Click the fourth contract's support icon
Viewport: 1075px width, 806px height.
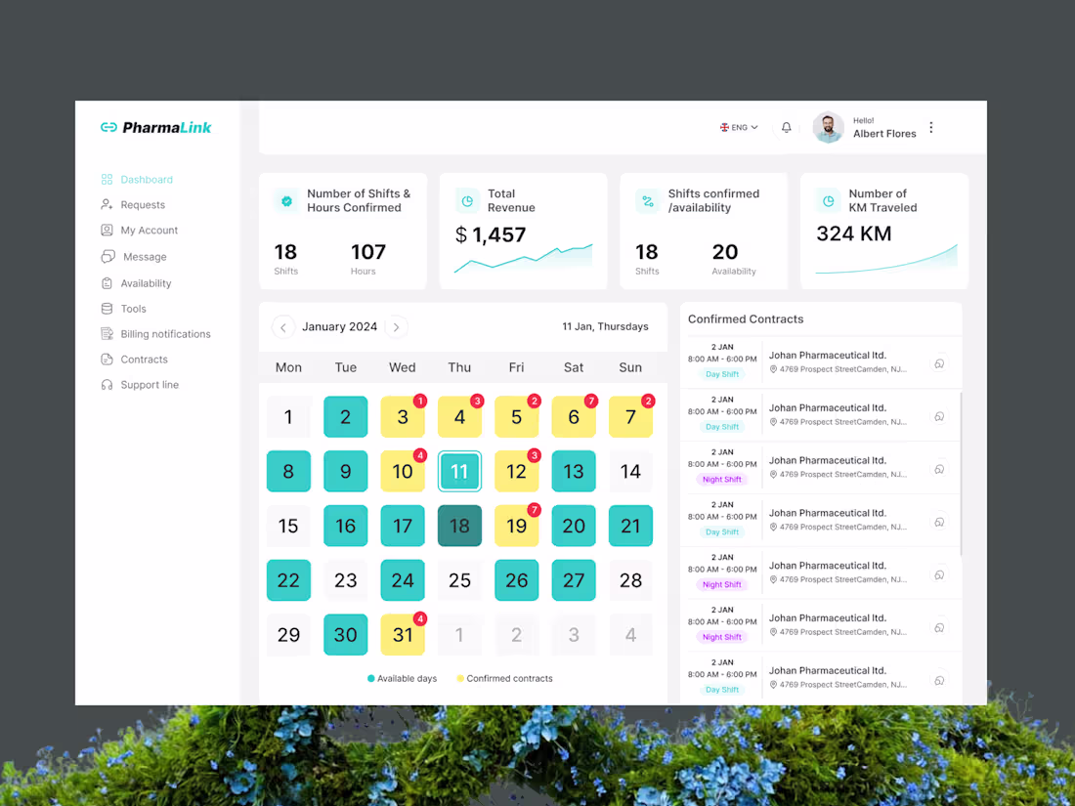click(x=940, y=523)
